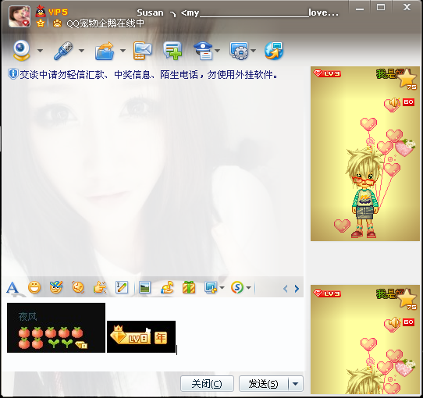Click the QQ pet paw icon
Viewport: 423px width, 398px height.
[57, 23]
